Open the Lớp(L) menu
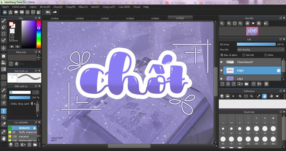This screenshot has height=151, width=286. pos(33,7)
